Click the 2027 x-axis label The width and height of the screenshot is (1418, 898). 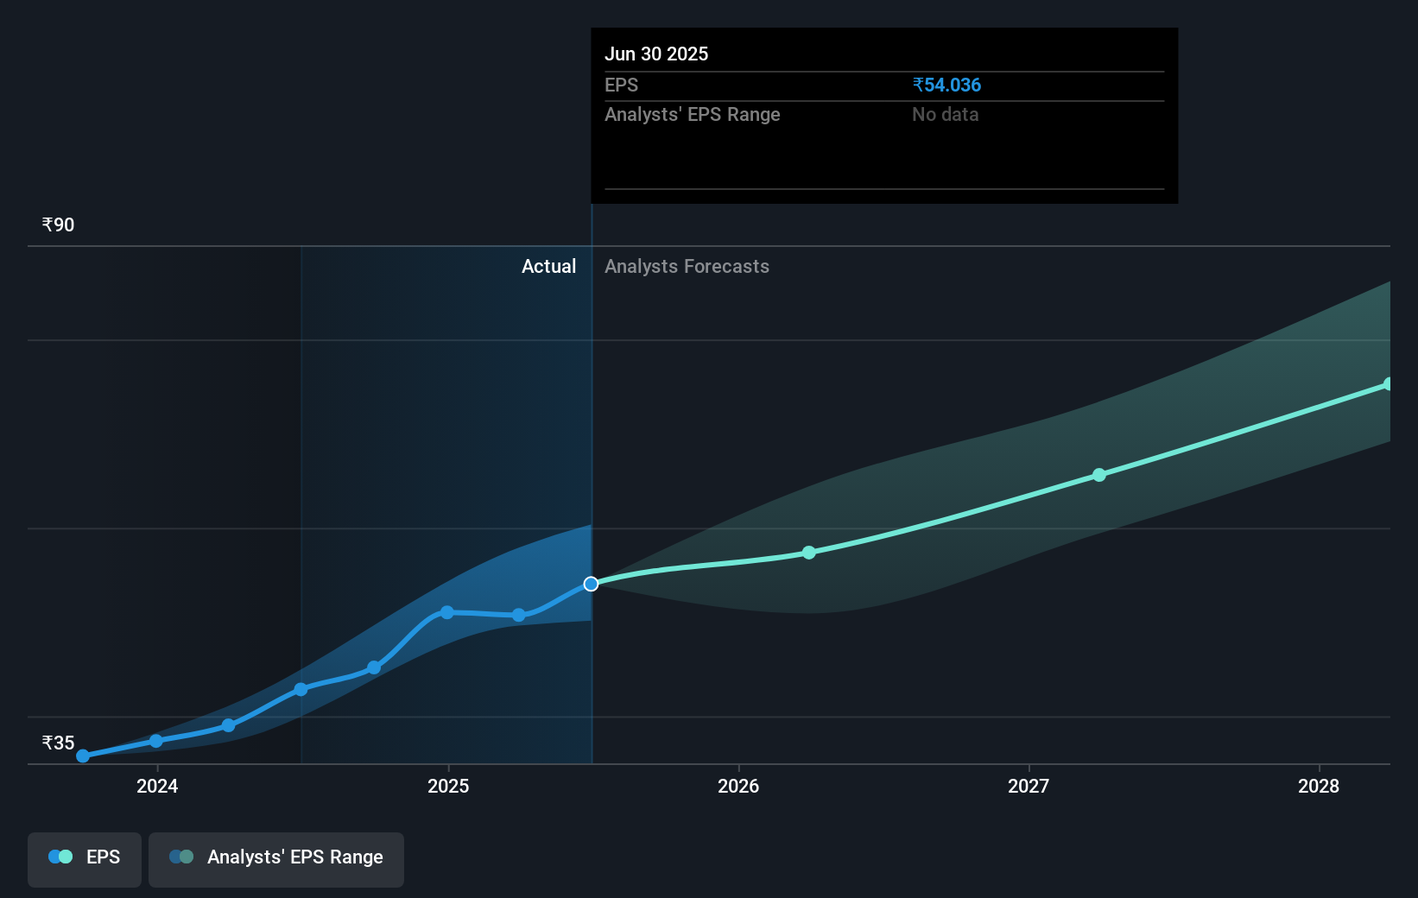(1029, 786)
